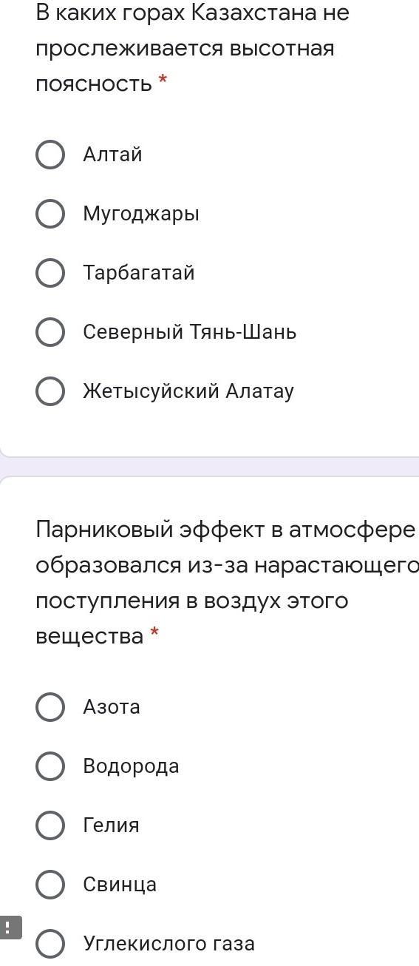Choose Мугоджары as the answer
Image resolution: width=419 pixels, height=966 pixels.
pos(50,214)
